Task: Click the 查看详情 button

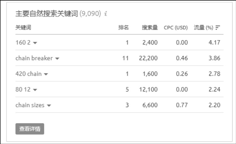Action: (30, 129)
